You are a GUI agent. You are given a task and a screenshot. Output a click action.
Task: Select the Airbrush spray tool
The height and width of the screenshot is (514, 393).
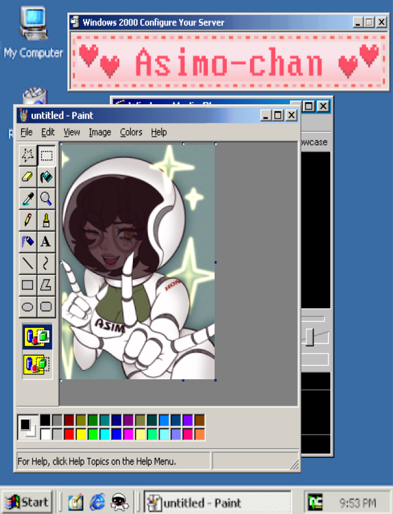[27, 242]
